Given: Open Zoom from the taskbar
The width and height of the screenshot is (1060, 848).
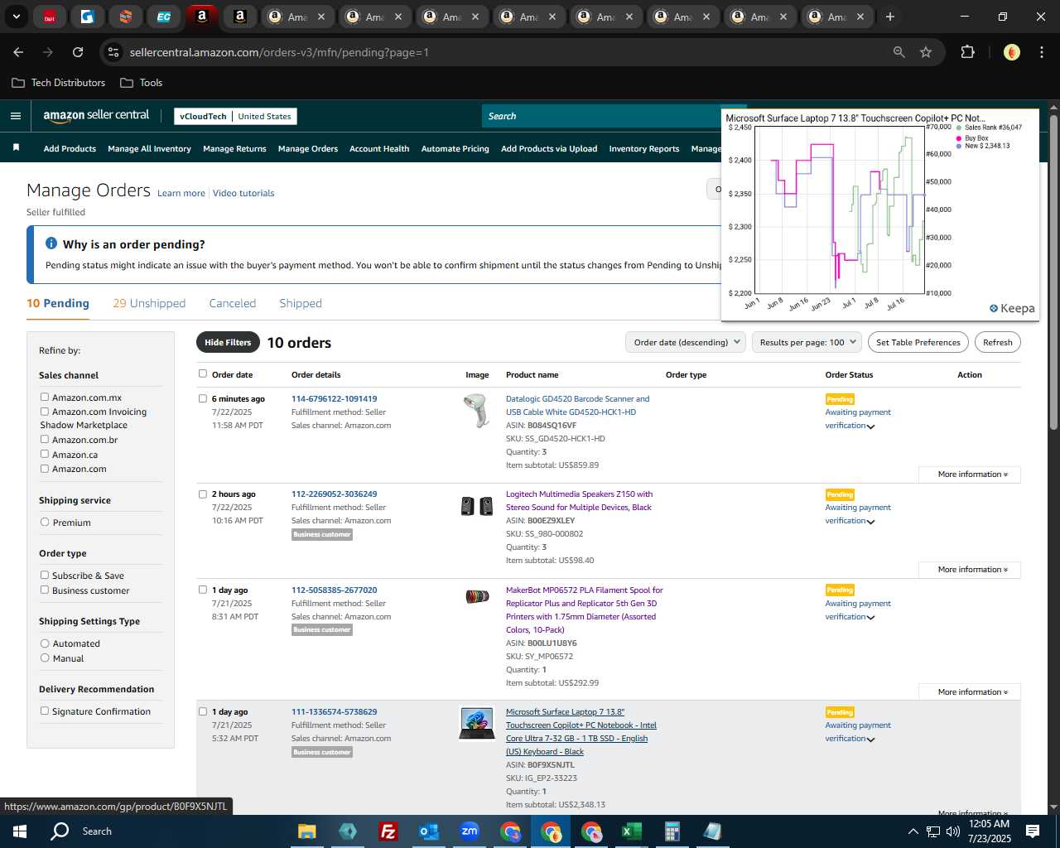Looking at the screenshot, I should pos(470,831).
